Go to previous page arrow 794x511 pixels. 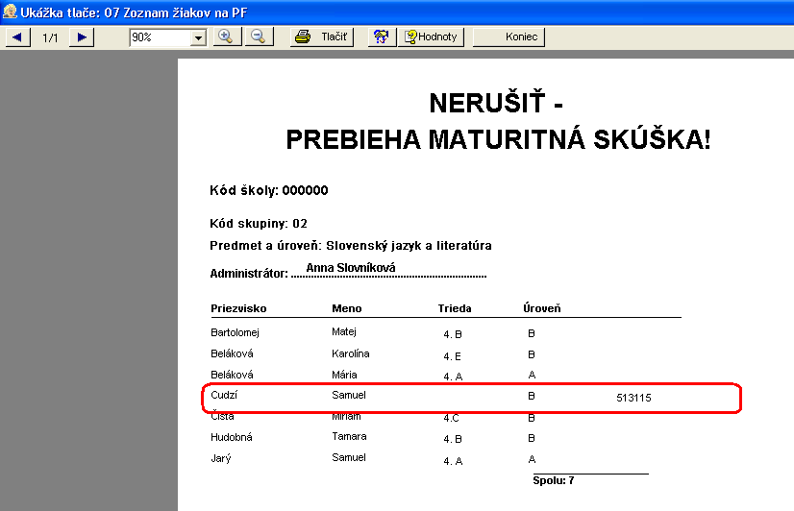17,36
